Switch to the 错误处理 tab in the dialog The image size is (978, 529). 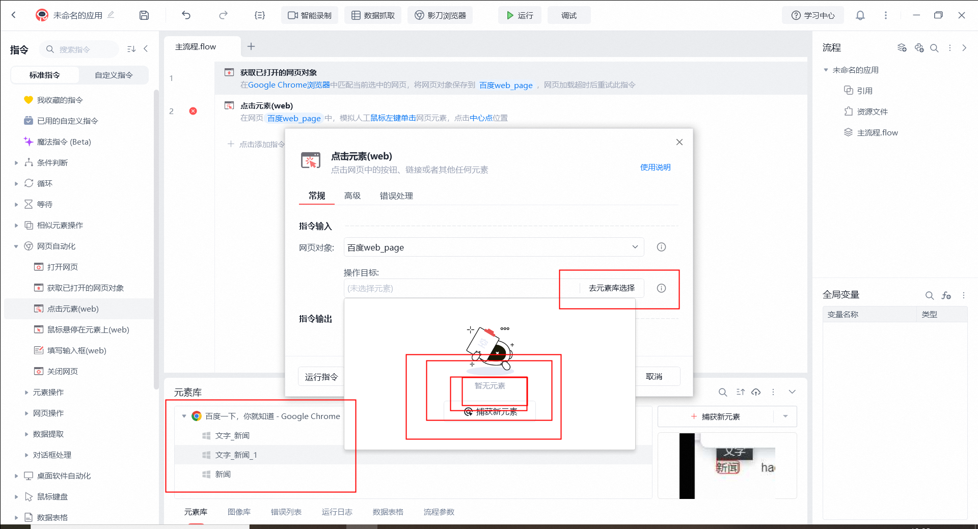click(x=396, y=196)
